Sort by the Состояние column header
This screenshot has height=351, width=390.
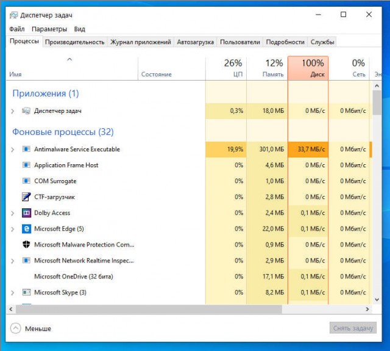pyautogui.click(x=172, y=68)
